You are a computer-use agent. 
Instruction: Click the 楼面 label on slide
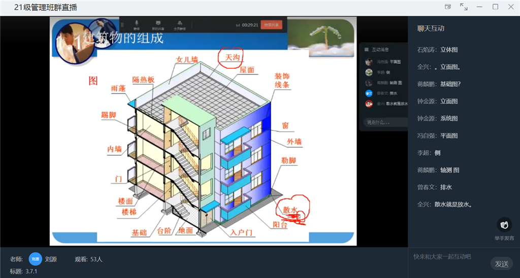pyautogui.click(x=125, y=201)
